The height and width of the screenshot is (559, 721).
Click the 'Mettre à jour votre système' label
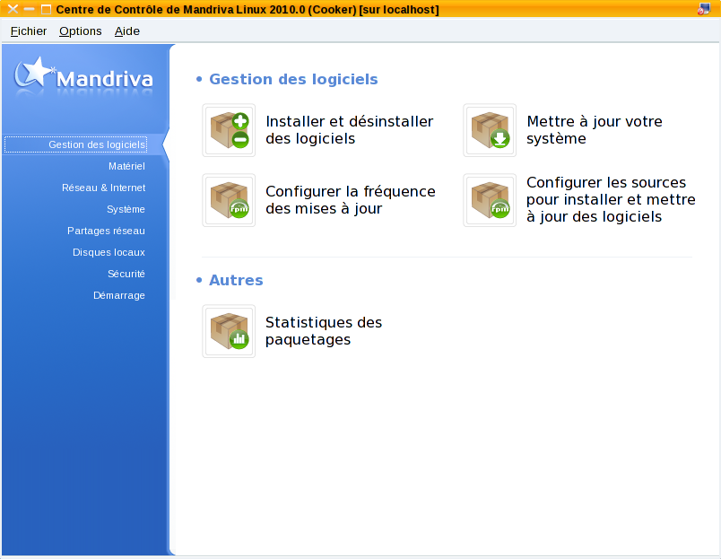[595, 130]
